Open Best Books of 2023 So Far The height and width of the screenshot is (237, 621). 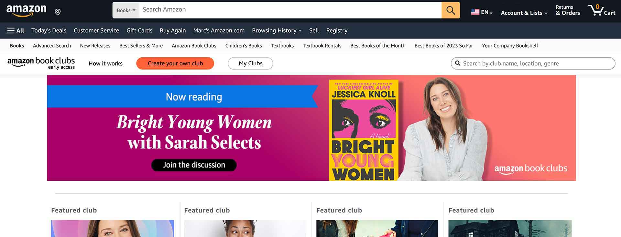click(444, 46)
